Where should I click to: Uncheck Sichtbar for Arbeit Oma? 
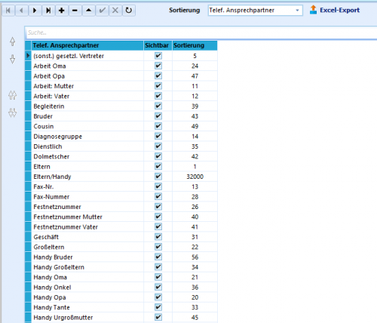point(158,66)
